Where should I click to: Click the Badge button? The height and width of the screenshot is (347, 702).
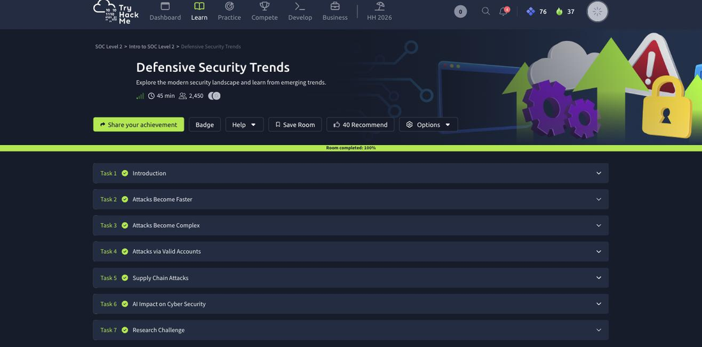tap(205, 125)
